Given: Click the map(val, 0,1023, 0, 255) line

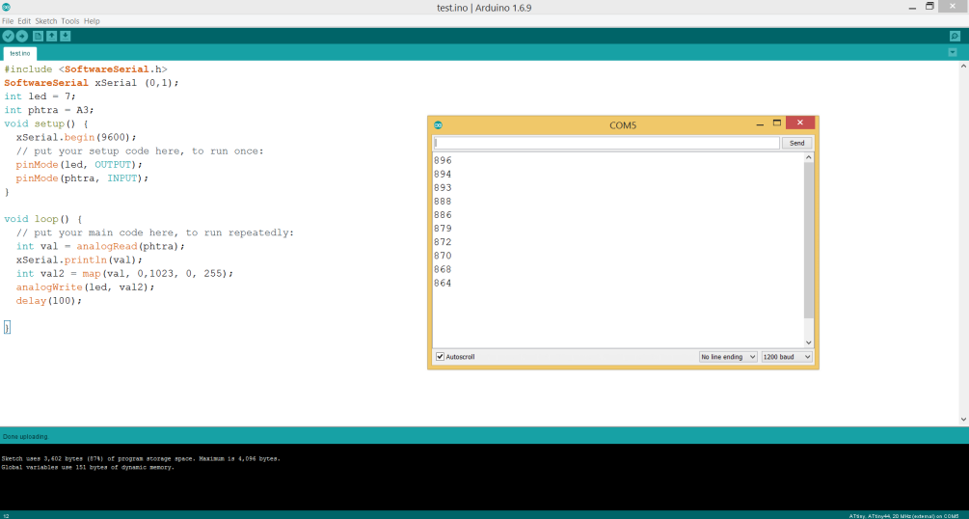Looking at the screenshot, I should pyautogui.click(x=124, y=273).
